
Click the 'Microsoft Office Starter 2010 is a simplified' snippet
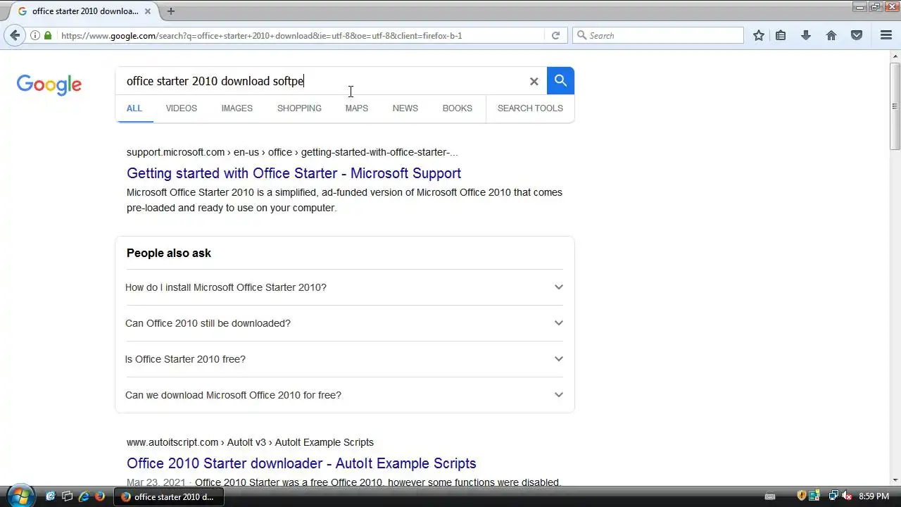tap(344, 200)
